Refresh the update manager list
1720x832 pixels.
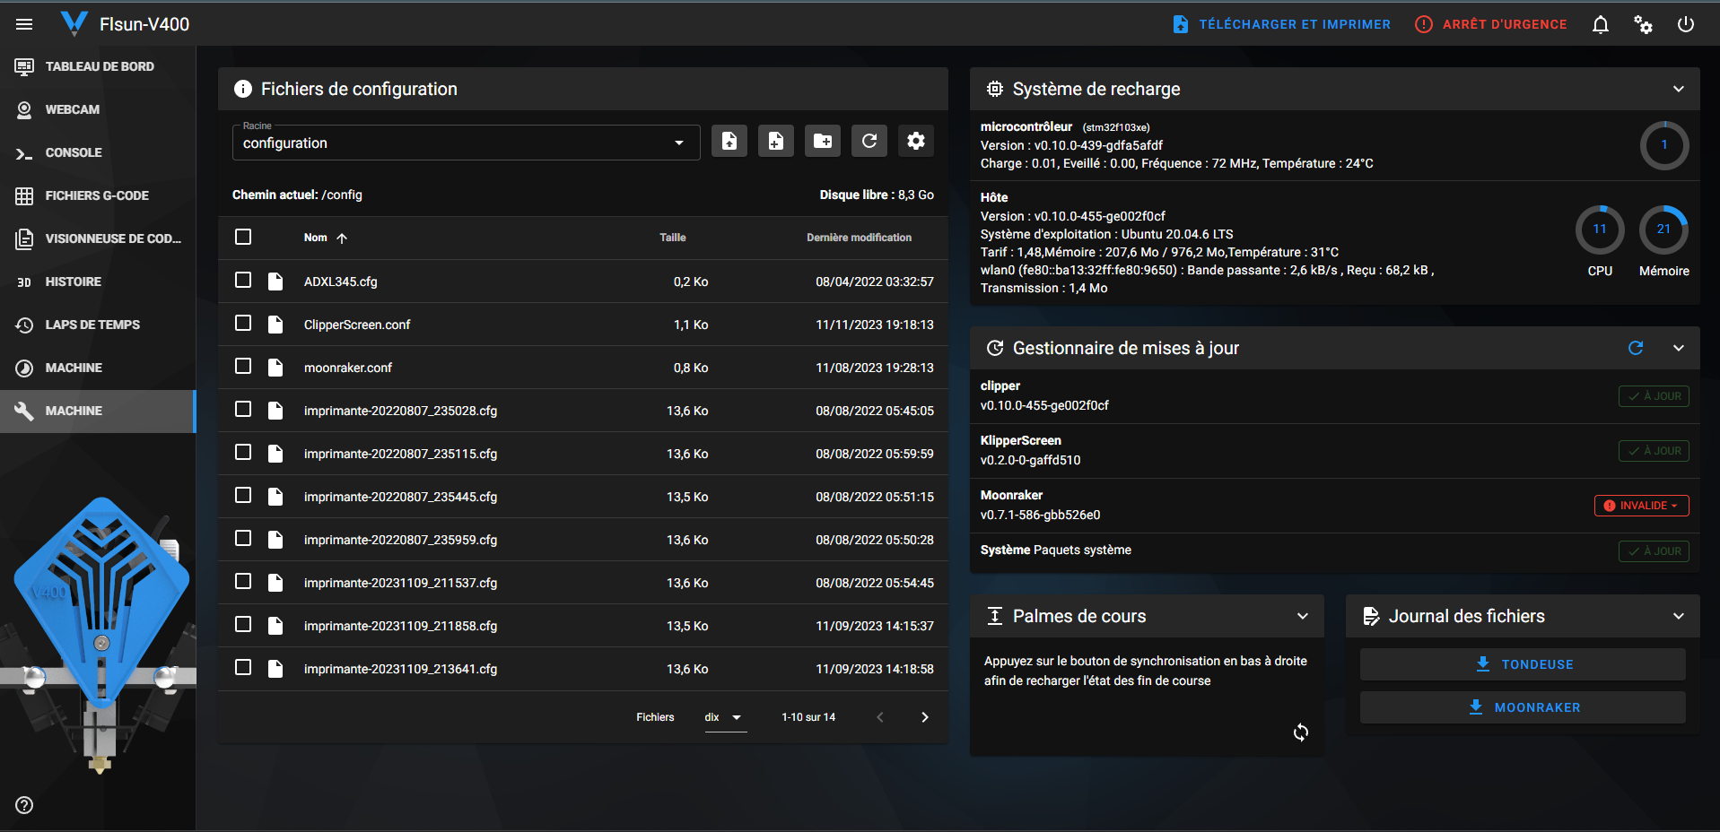click(1636, 348)
